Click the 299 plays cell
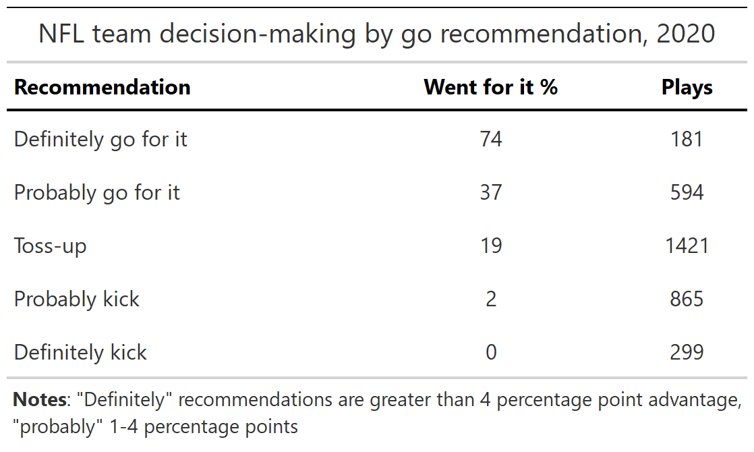This screenshot has width=754, height=452. pyautogui.click(x=687, y=352)
